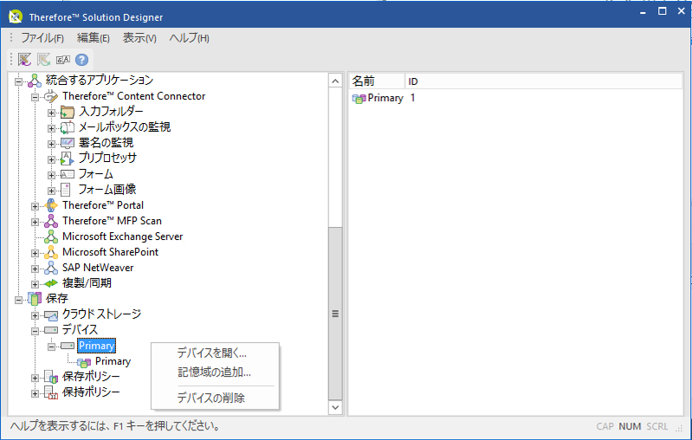Click the Primary icon in the right list
This screenshot has width=692, height=440.
[x=359, y=99]
